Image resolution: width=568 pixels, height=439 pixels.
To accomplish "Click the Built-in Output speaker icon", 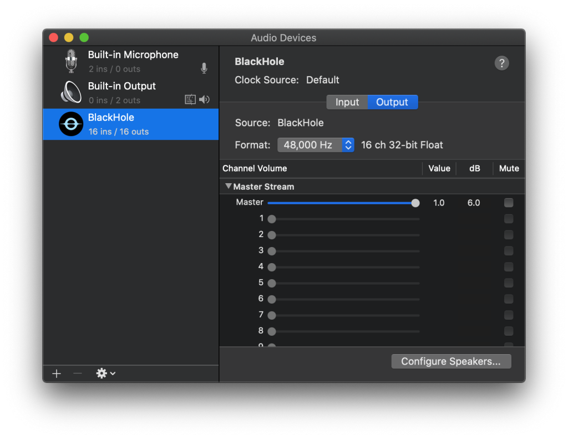I will pos(71,93).
